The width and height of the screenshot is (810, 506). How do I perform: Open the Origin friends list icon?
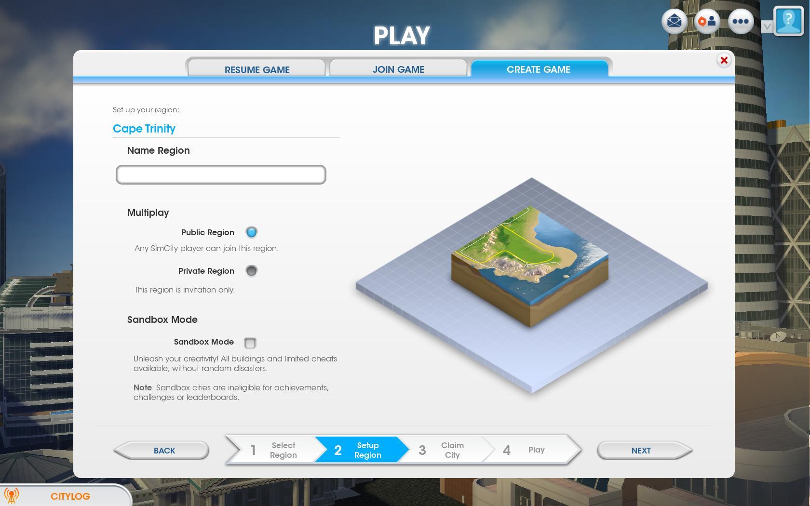click(x=707, y=22)
